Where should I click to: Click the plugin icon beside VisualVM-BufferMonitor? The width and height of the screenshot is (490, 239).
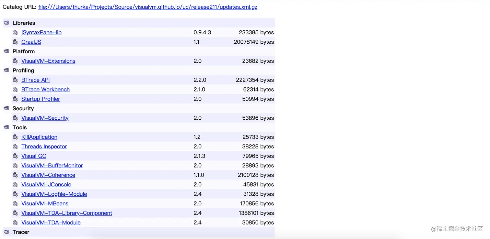[x=15, y=165]
